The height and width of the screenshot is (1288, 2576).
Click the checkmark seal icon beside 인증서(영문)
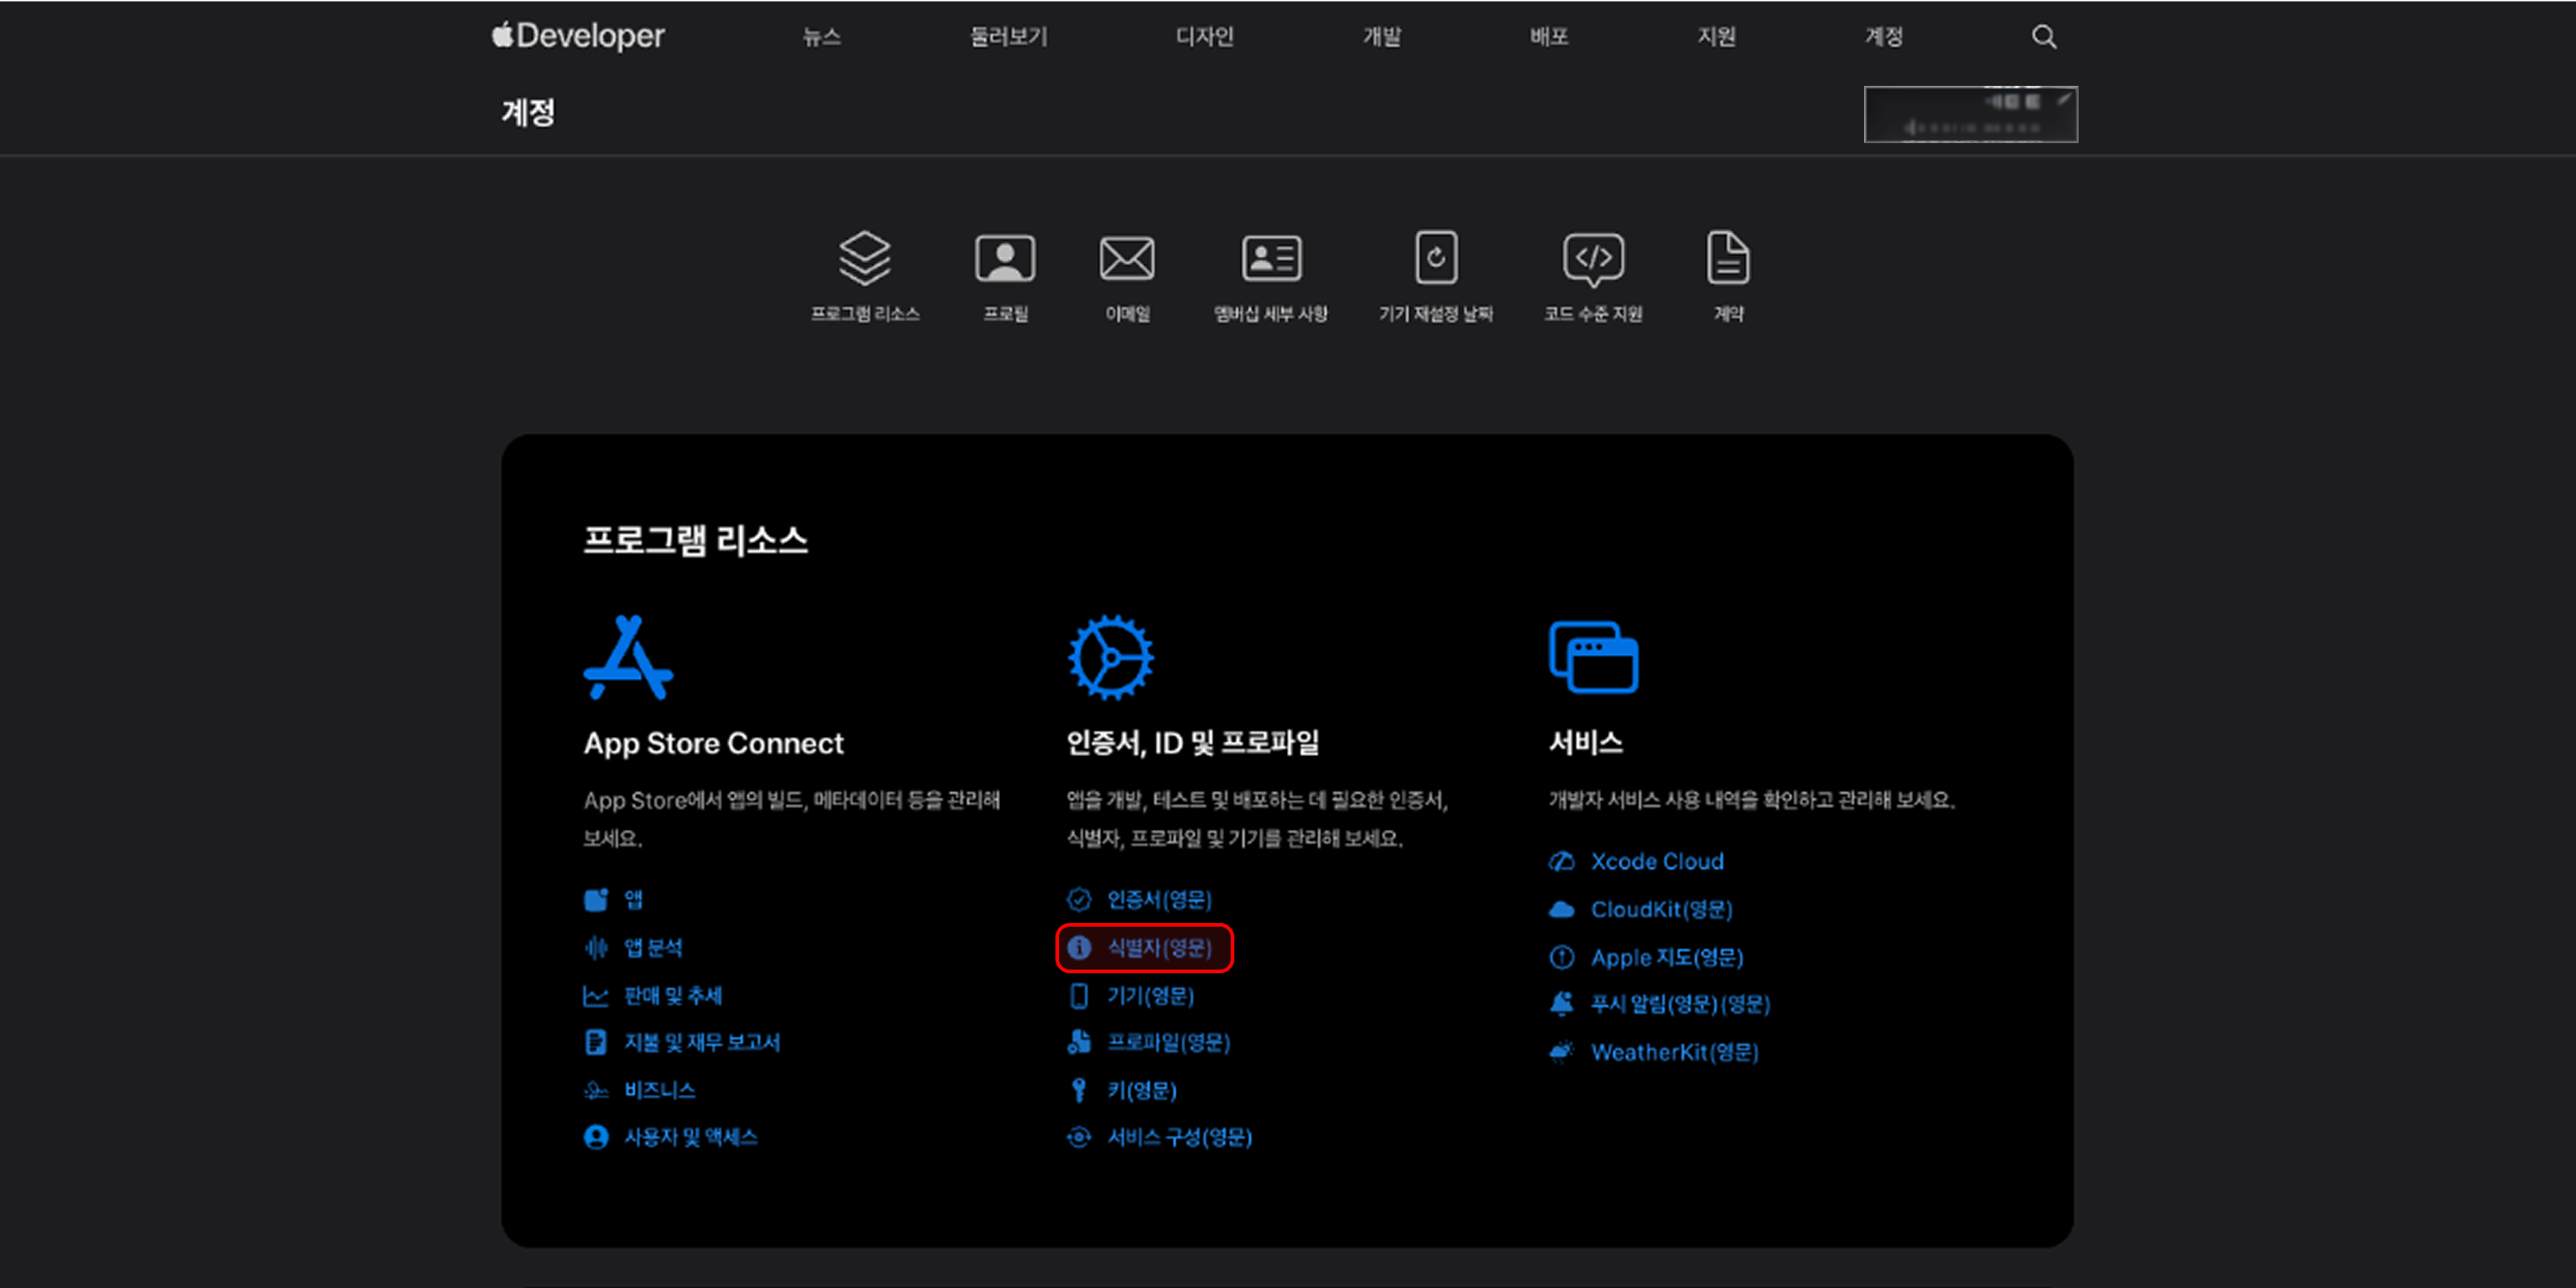(1079, 899)
